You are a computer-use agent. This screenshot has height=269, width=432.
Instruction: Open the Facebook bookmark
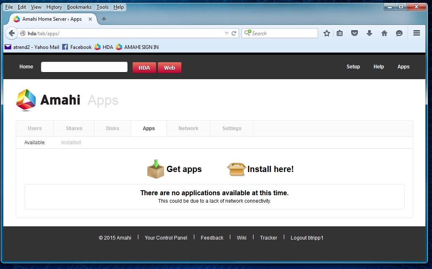pos(77,47)
